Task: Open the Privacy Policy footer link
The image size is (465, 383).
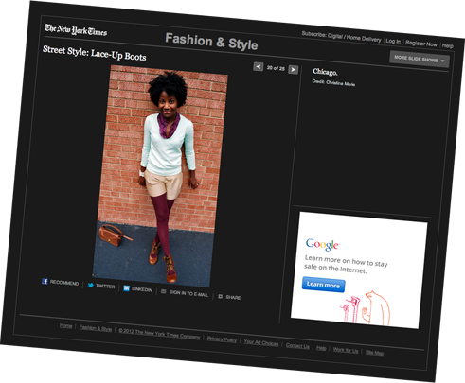Action: 222,339
